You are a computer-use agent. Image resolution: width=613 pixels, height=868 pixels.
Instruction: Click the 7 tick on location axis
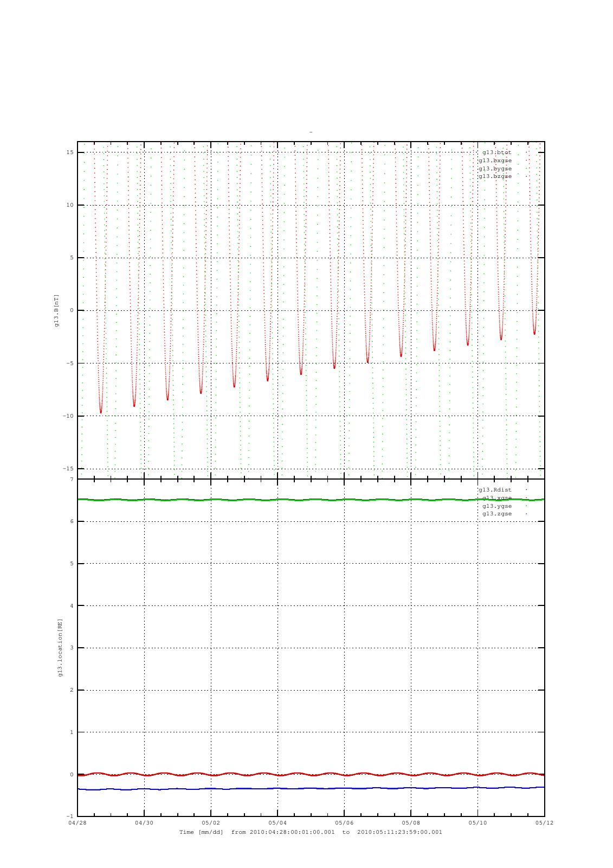[x=72, y=480]
